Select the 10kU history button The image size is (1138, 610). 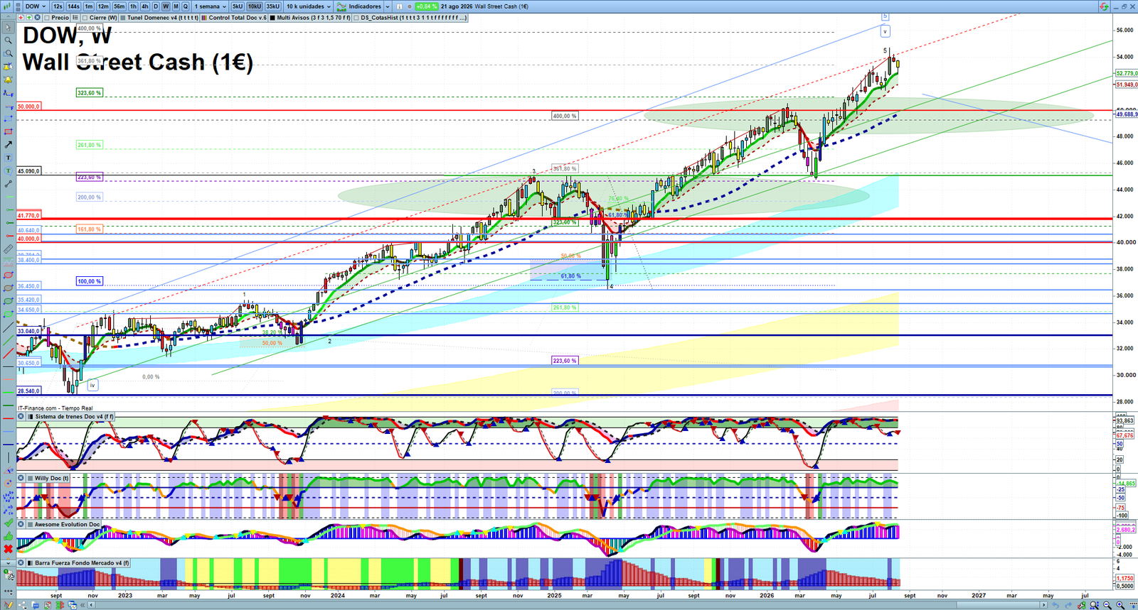point(254,6)
